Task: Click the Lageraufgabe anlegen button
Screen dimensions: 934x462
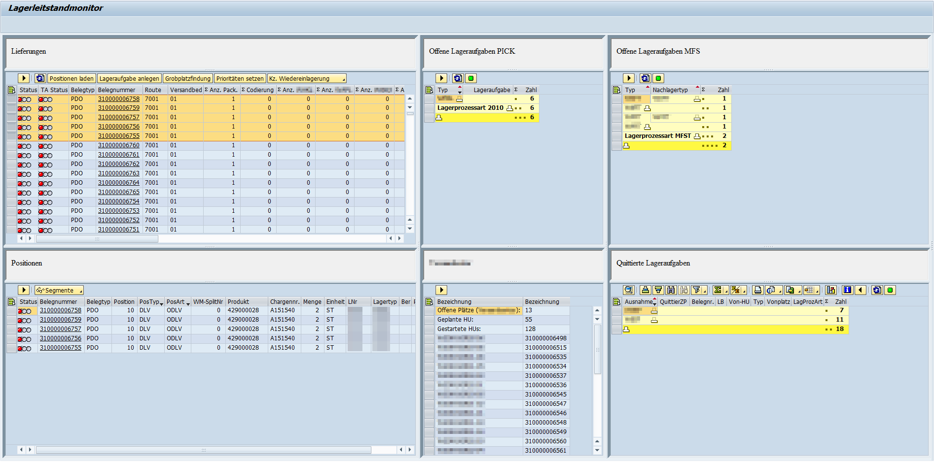Action: pos(129,79)
